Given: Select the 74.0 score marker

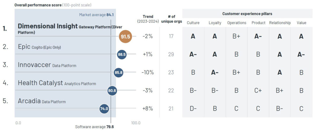Looking at the screenshot, I should click(x=104, y=108).
